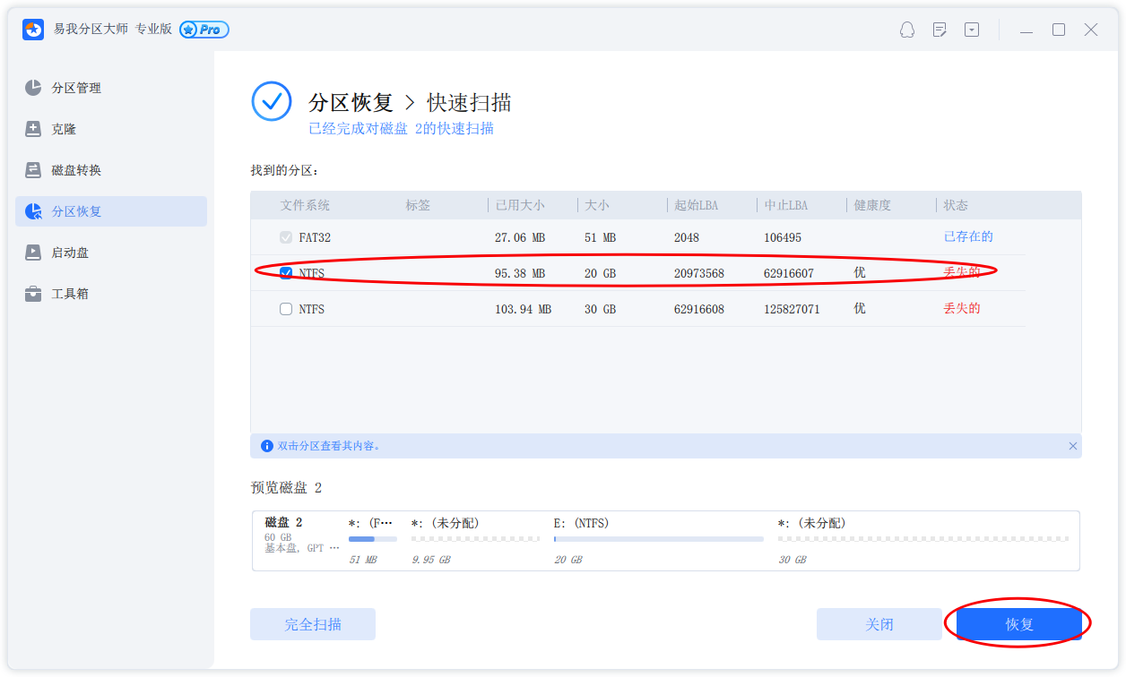Click the Pro badge in title bar

click(204, 30)
